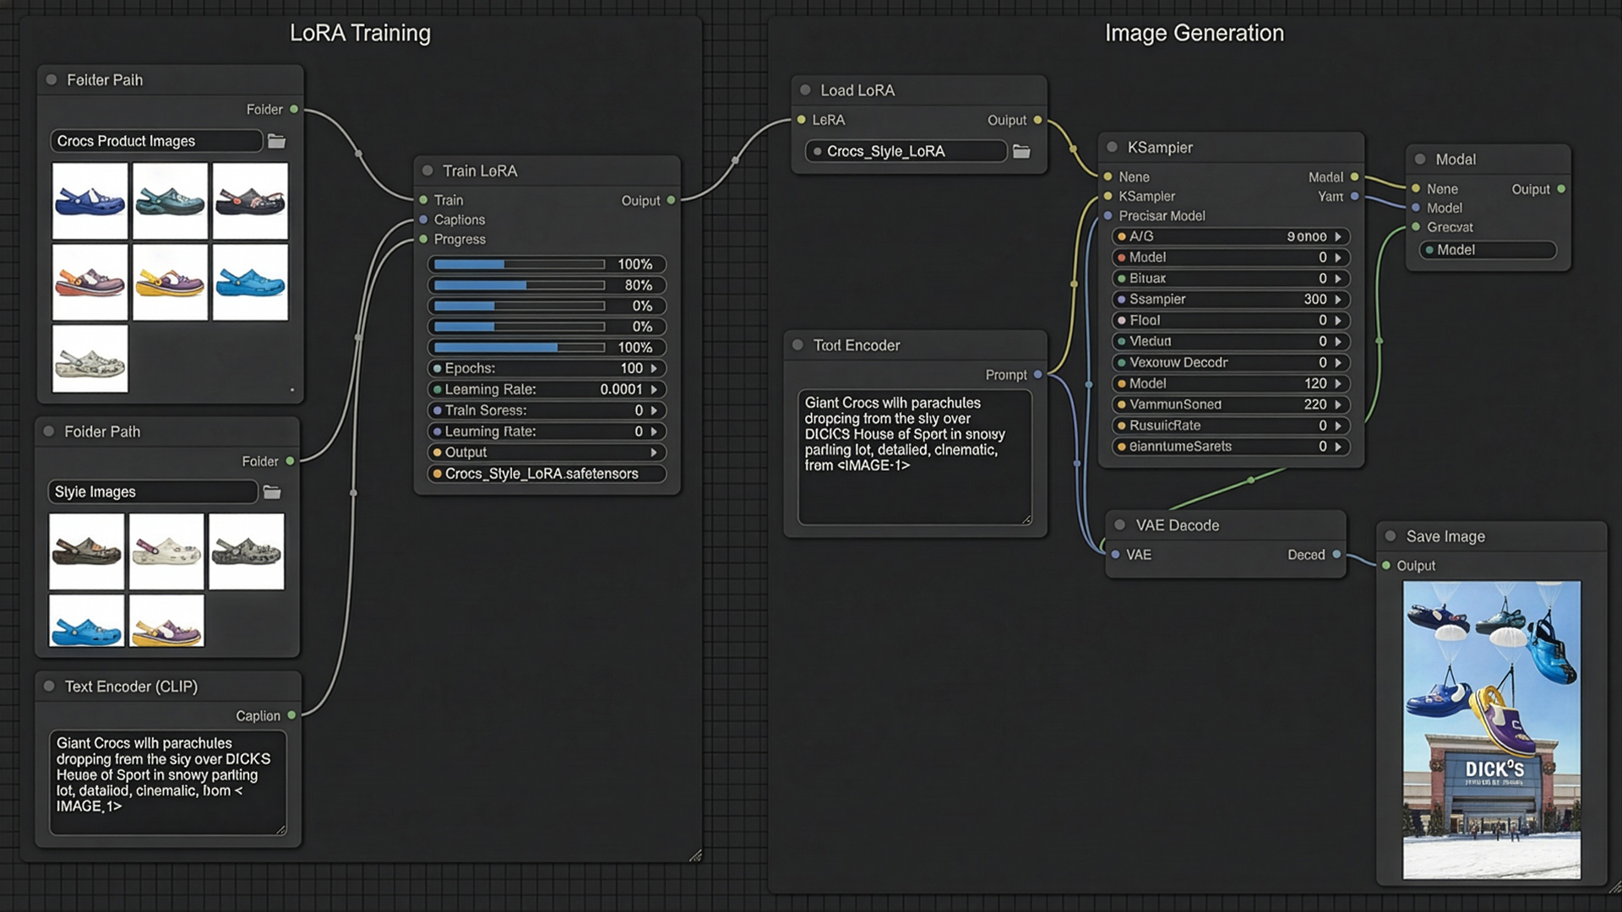The width and height of the screenshot is (1622, 912).
Task: Click the generated Save Image preview
Action: pyautogui.click(x=1491, y=730)
